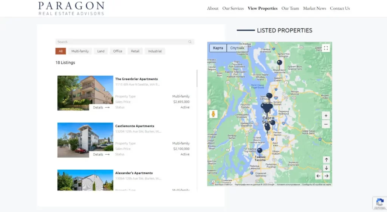Toggle fullscreen map view
Image resolution: width=387 pixels, height=212 pixels.
coord(326,48)
